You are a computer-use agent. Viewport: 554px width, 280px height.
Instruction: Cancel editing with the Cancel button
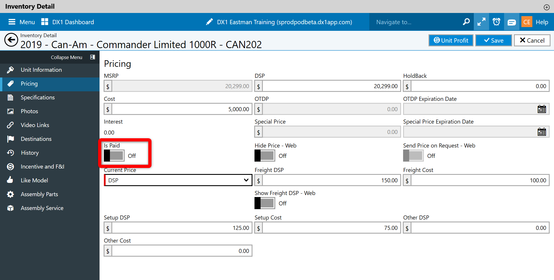tap(532, 40)
